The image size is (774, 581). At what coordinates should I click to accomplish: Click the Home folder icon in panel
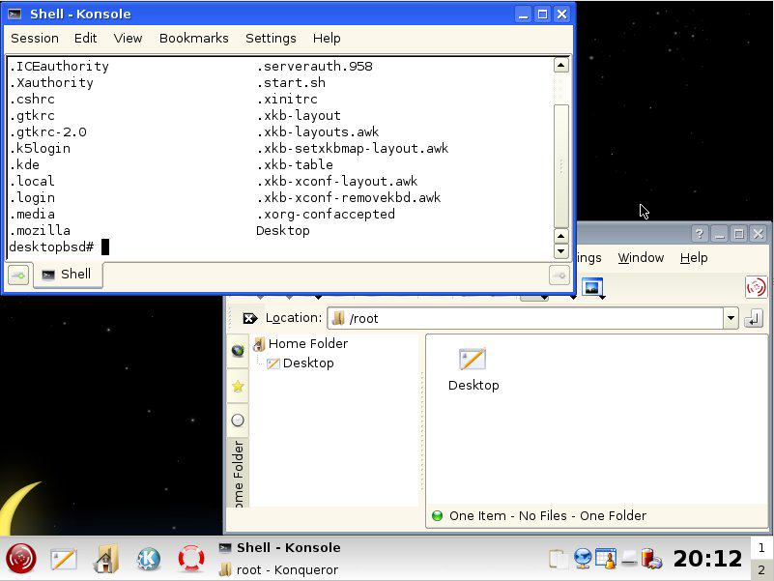[106, 559]
